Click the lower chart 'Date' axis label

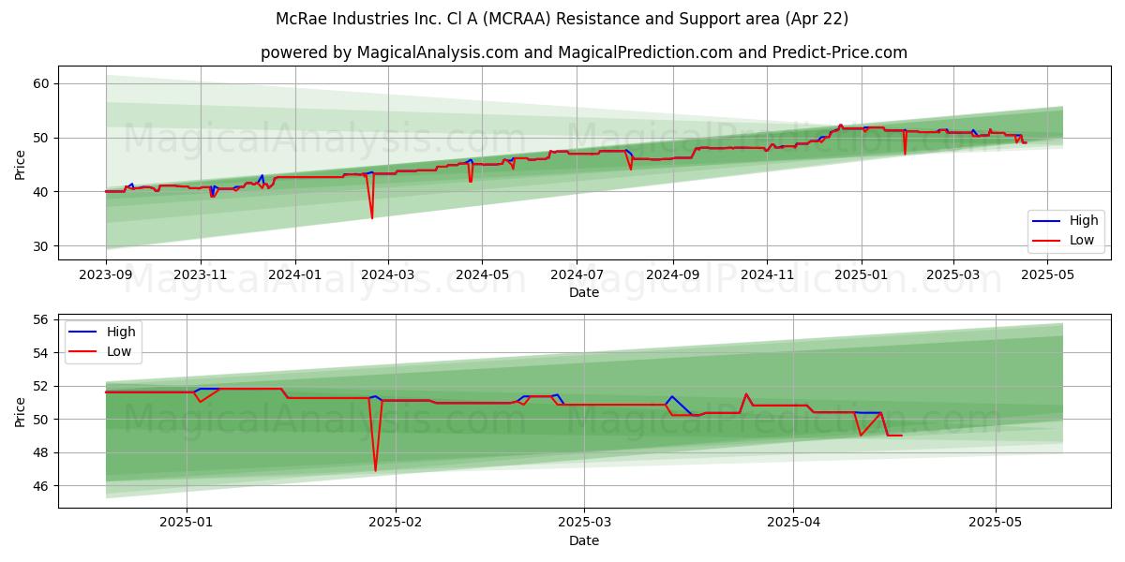coord(584,540)
